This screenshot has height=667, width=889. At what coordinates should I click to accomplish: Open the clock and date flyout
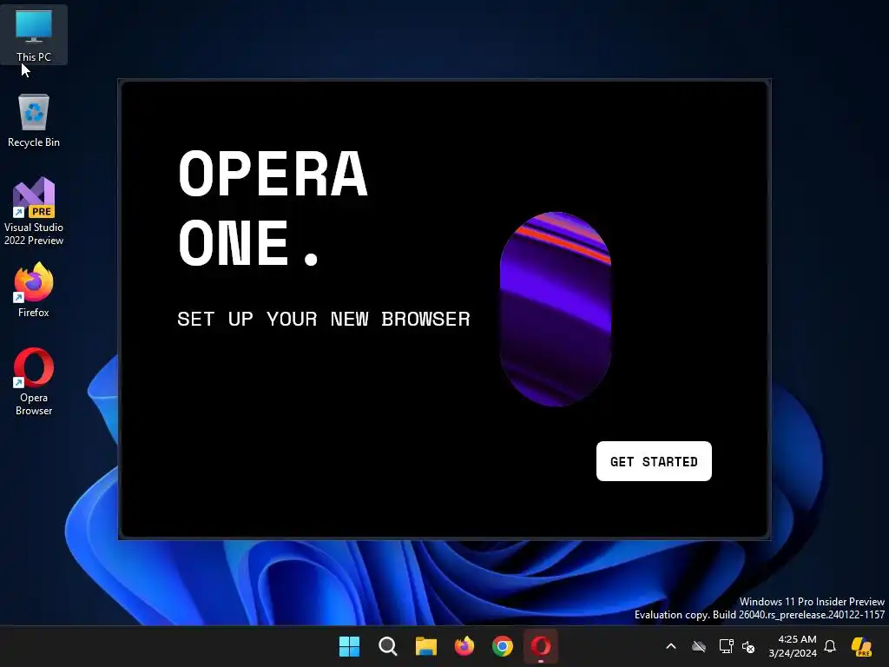pyautogui.click(x=793, y=646)
